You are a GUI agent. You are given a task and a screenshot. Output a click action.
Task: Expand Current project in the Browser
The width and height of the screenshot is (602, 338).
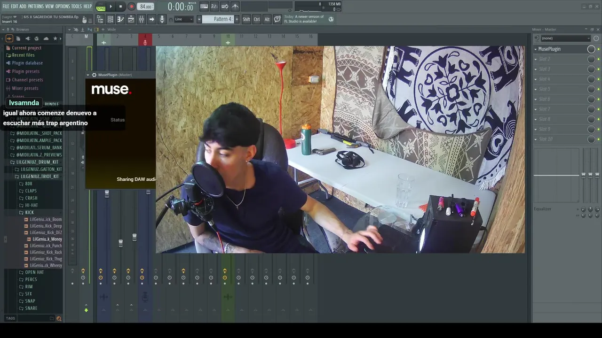point(26,48)
